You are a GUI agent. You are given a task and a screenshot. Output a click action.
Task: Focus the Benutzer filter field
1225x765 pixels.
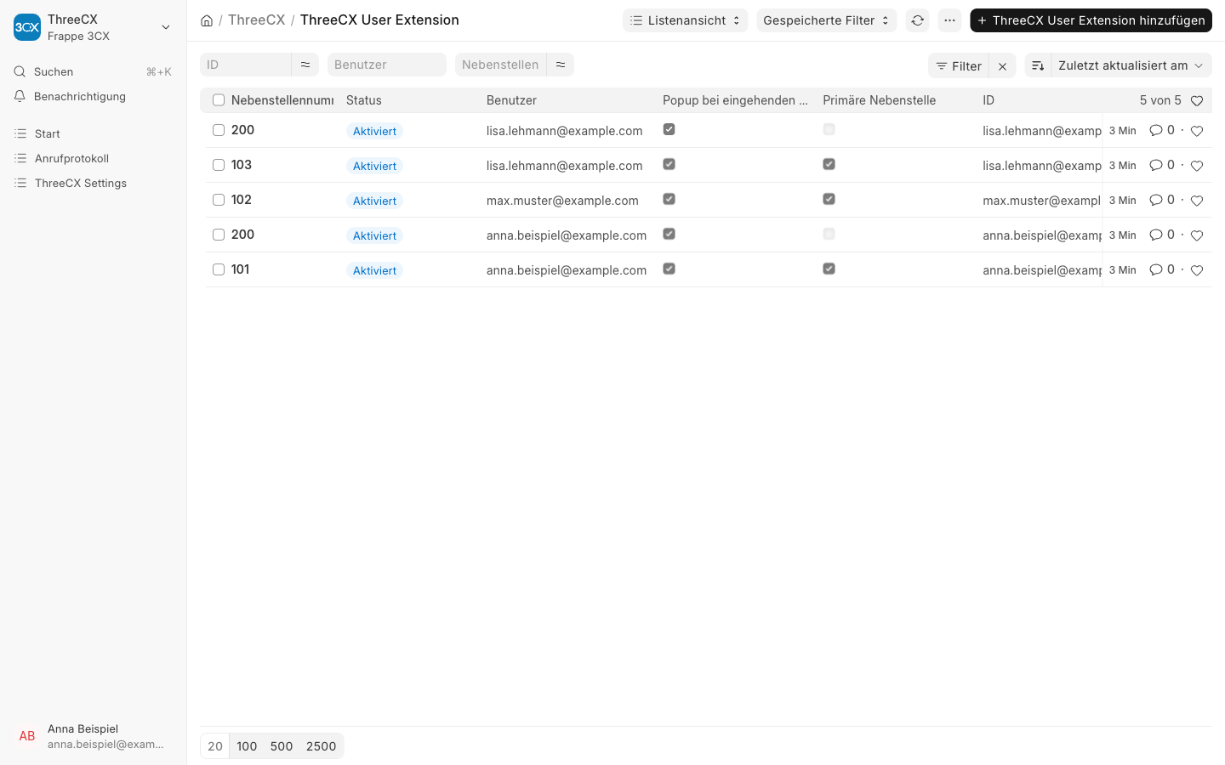click(x=387, y=65)
